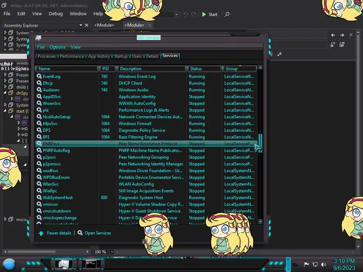Click the EventLog service gear icon
The height and width of the screenshot is (272, 363).
pos(39,76)
